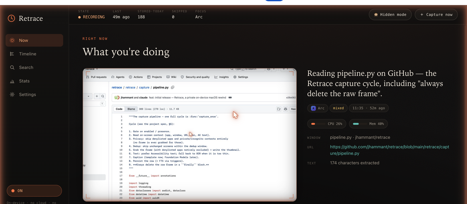Open the Timeline section

34,54
